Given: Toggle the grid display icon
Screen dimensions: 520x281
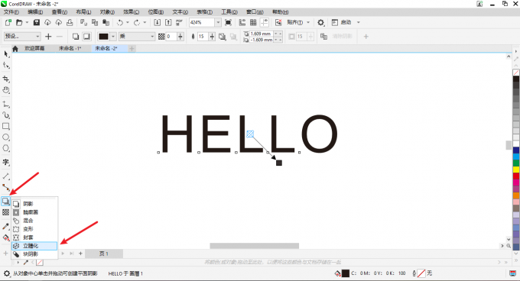Looking at the screenshot, I should (x=253, y=22).
